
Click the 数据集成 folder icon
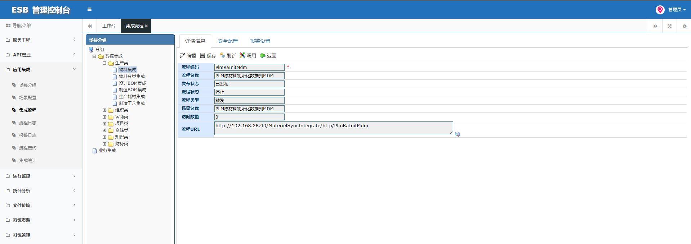(x=101, y=56)
